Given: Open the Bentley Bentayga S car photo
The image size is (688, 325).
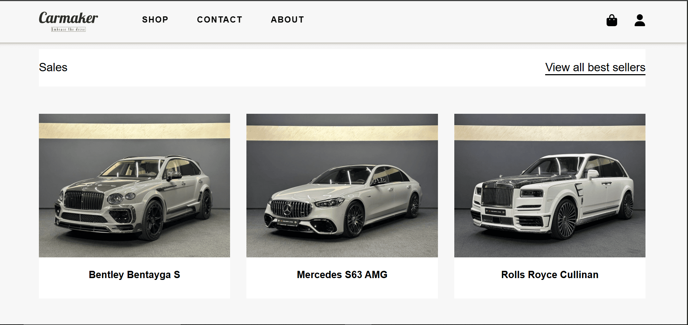Looking at the screenshot, I should 134,185.
